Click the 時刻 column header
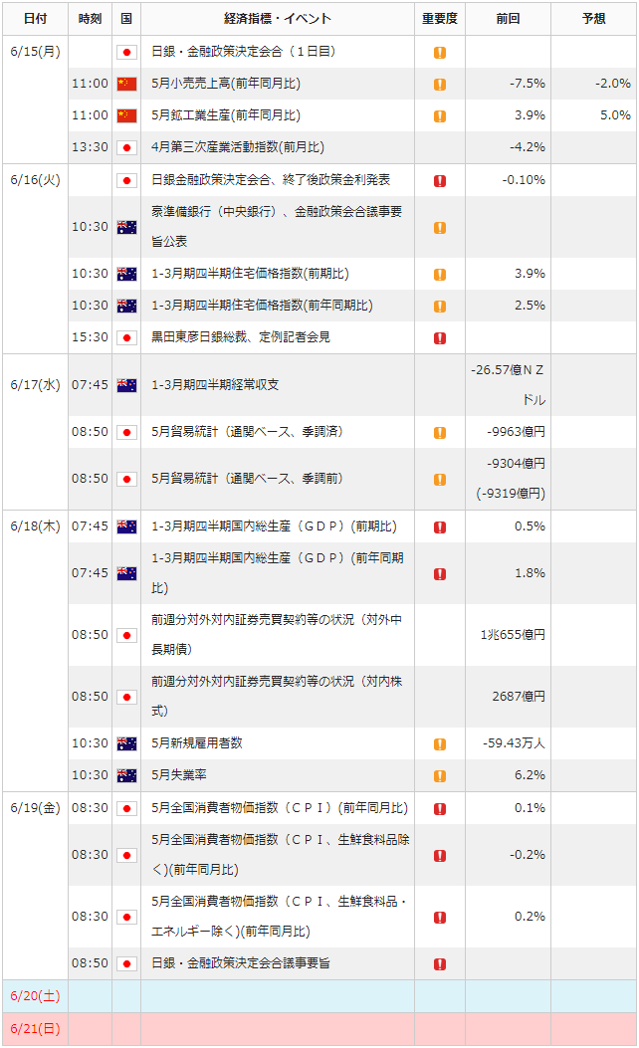 (x=90, y=19)
